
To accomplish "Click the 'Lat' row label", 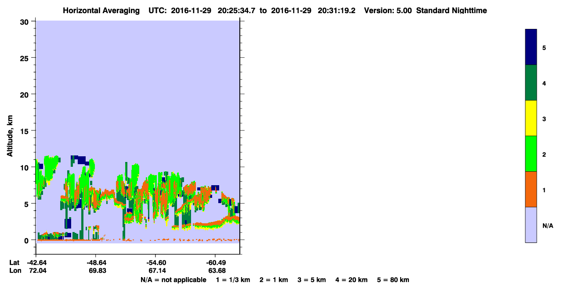I will [15, 262].
